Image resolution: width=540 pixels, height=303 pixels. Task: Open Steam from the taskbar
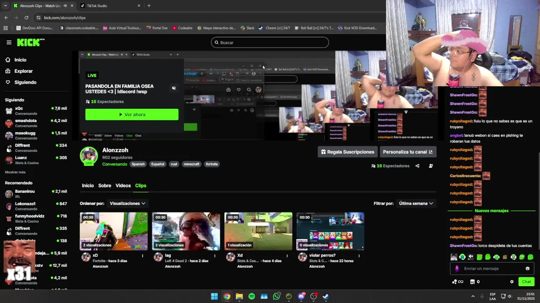pyautogui.click(x=326, y=296)
